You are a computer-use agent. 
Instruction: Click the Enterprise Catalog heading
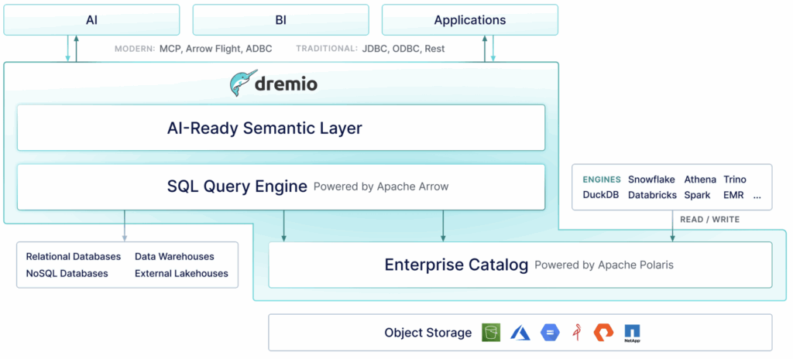pos(456,265)
